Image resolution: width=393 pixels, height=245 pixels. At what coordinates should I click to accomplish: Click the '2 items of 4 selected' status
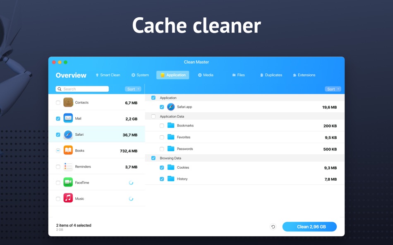point(74,225)
